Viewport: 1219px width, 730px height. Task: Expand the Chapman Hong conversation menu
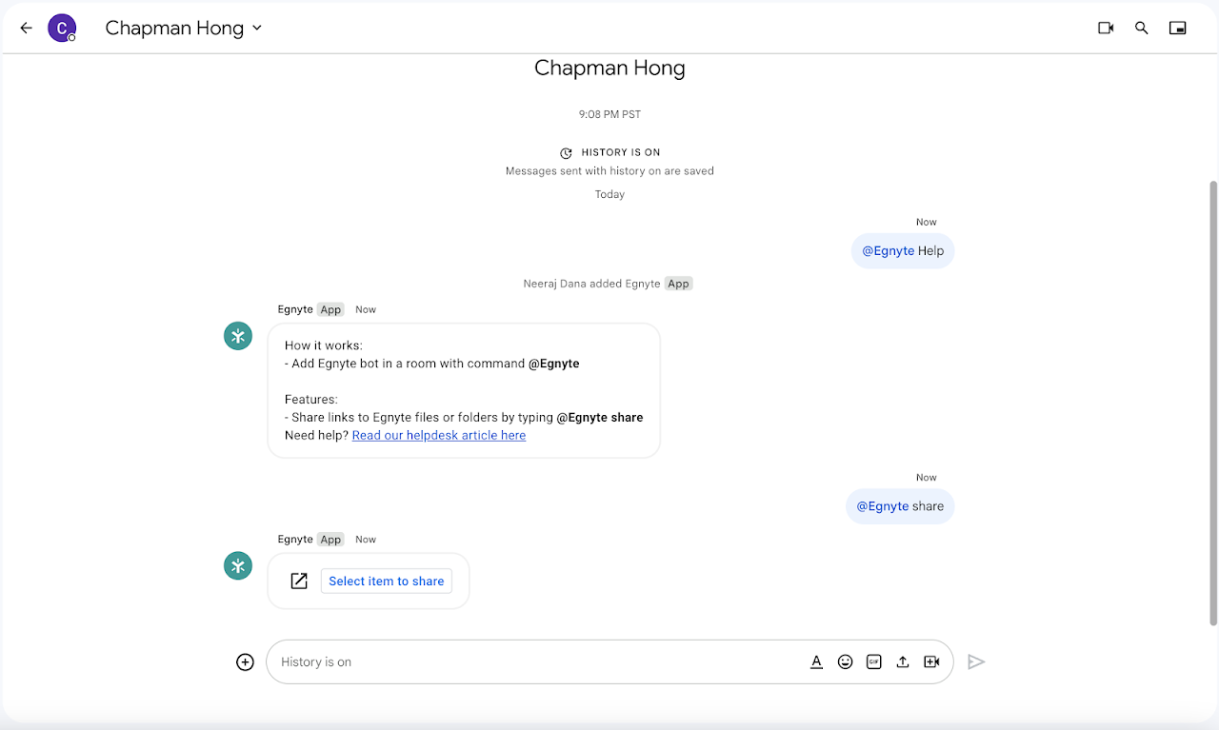[256, 29]
